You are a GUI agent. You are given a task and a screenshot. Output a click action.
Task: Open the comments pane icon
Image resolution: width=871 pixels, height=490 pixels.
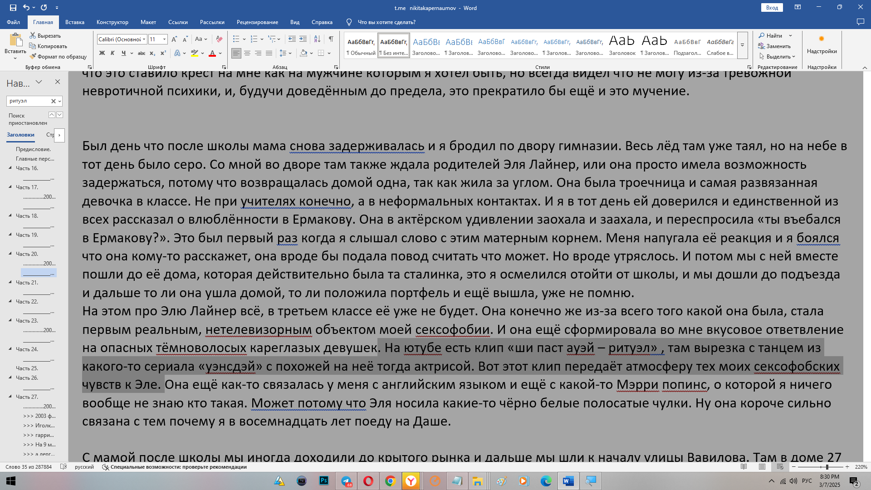(x=860, y=22)
